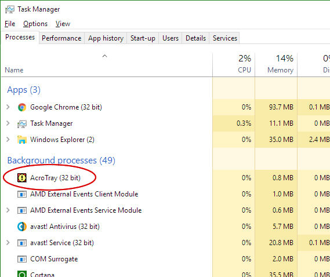Click Windows Explorer's 35.0 MB memory value
Viewport: 330px width, 277px height.
(281, 140)
